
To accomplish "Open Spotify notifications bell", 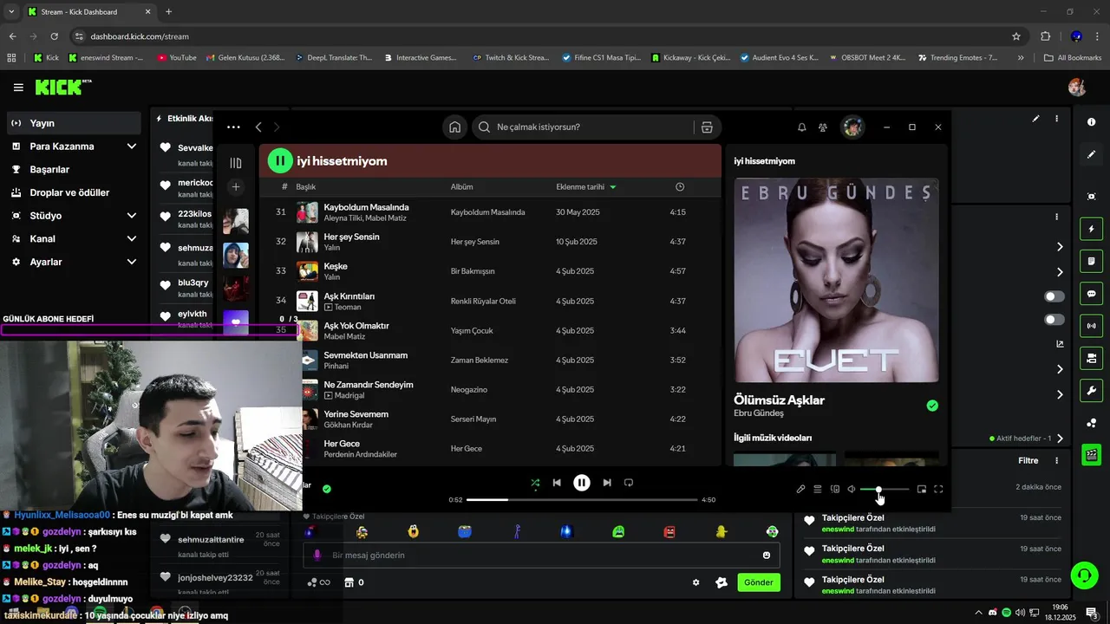I will click(802, 127).
